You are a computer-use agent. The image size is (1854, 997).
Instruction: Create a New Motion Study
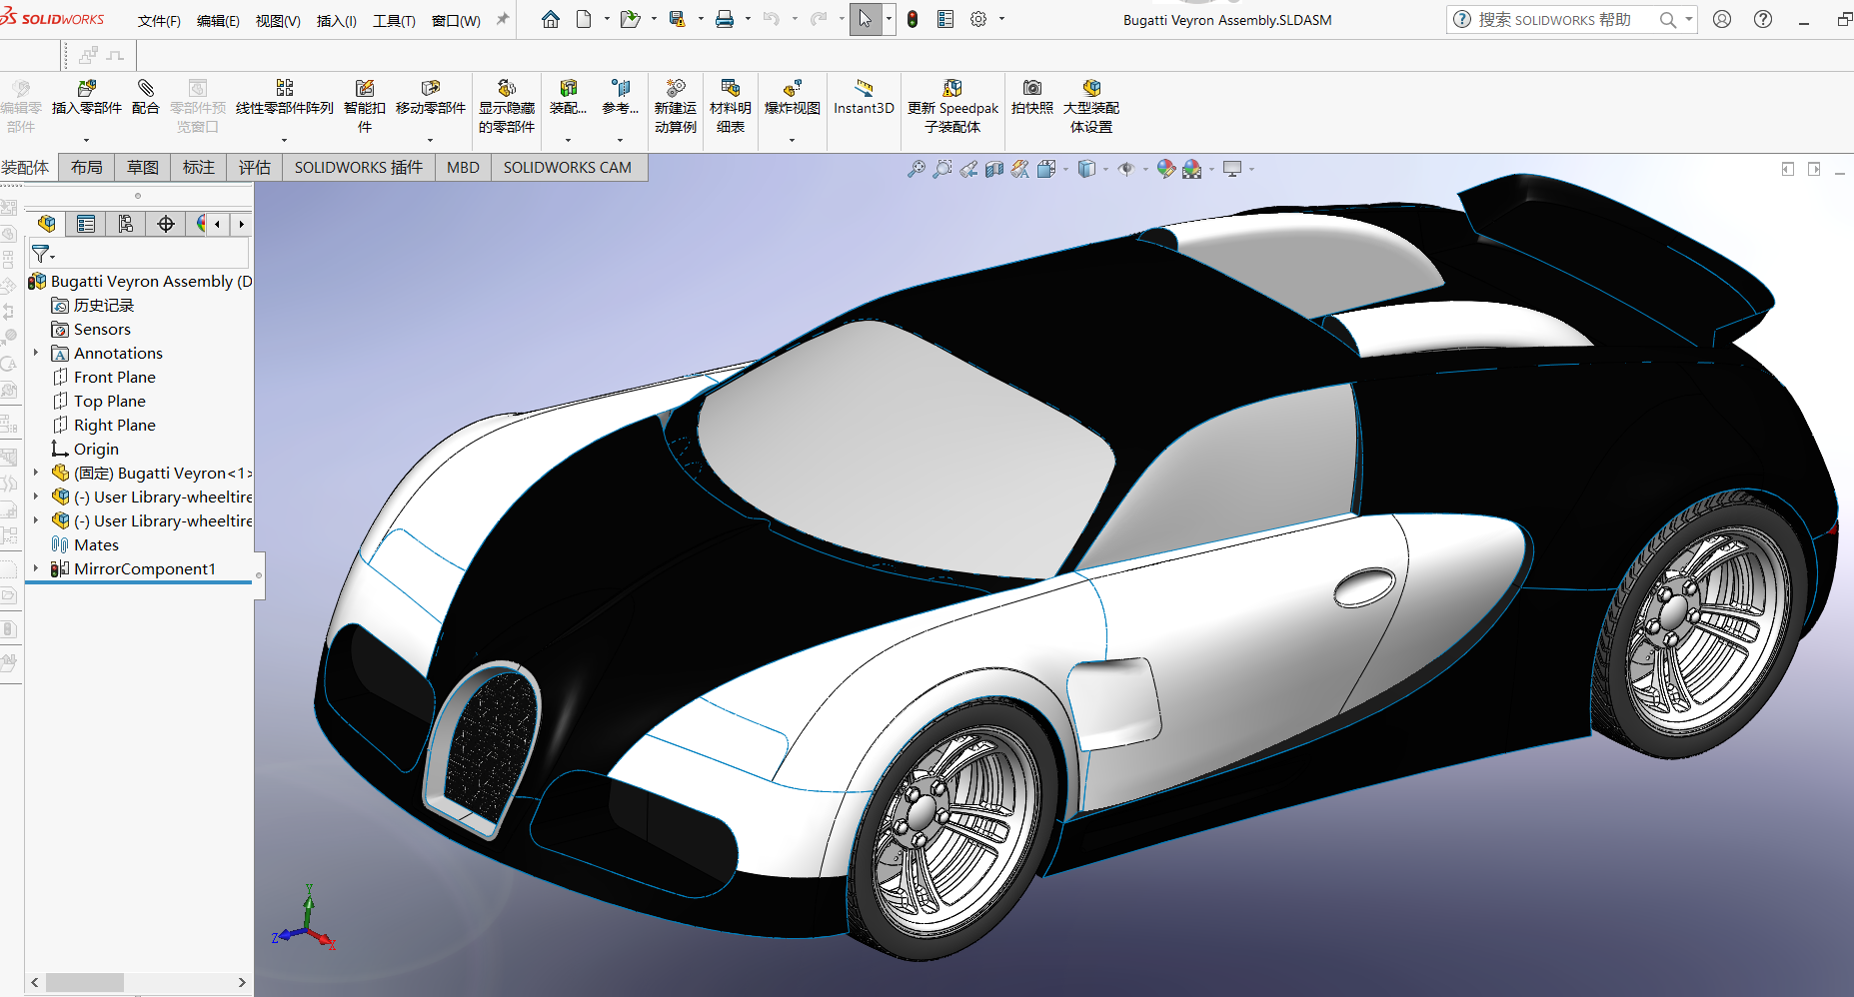tap(676, 106)
